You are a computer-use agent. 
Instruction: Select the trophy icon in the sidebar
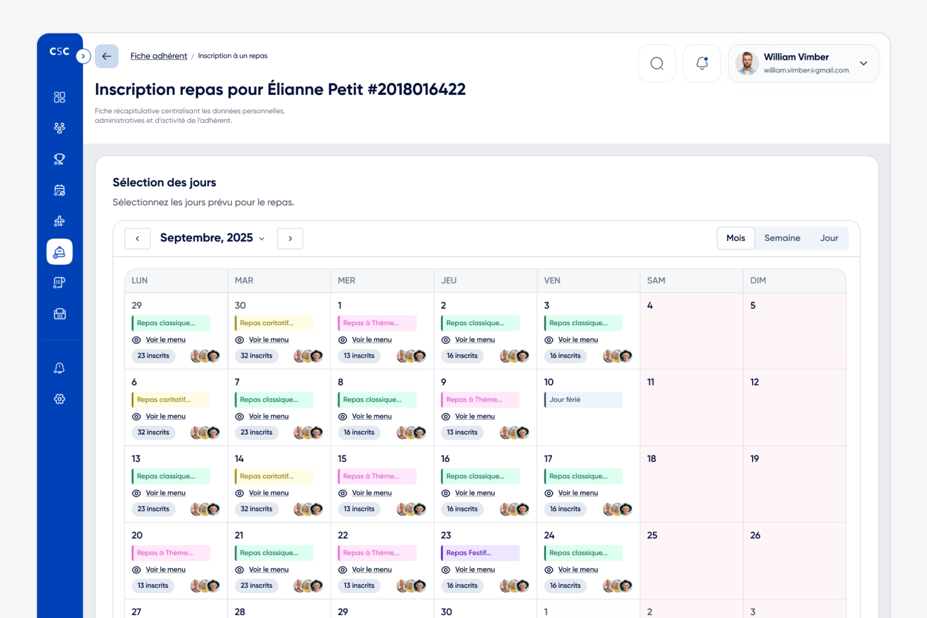coord(59,159)
